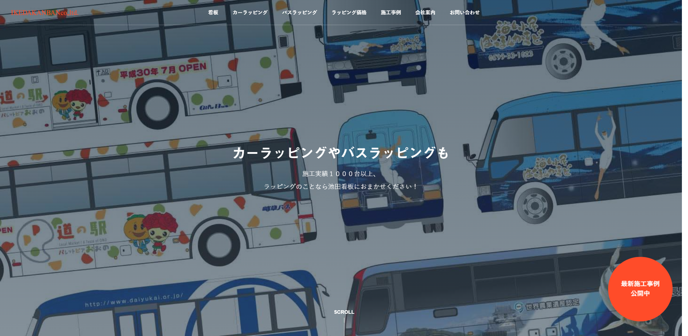Viewport: 688px width, 336px height.
Task: Select ラッピング価格 in the navigation
Action: tap(349, 13)
